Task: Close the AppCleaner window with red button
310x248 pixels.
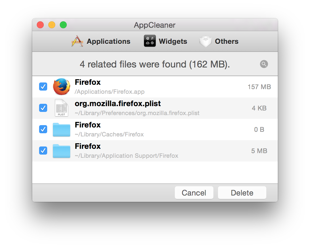Action: pos(40,25)
